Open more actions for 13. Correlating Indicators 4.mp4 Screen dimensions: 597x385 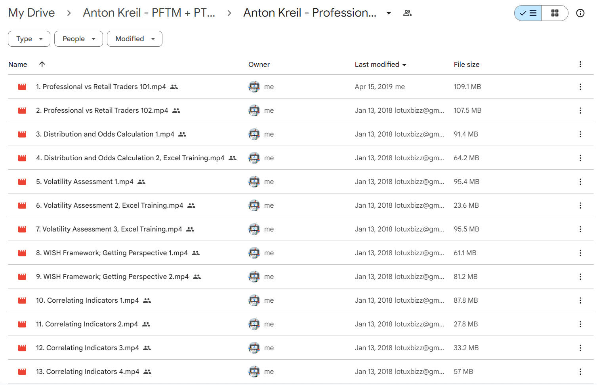(580, 372)
